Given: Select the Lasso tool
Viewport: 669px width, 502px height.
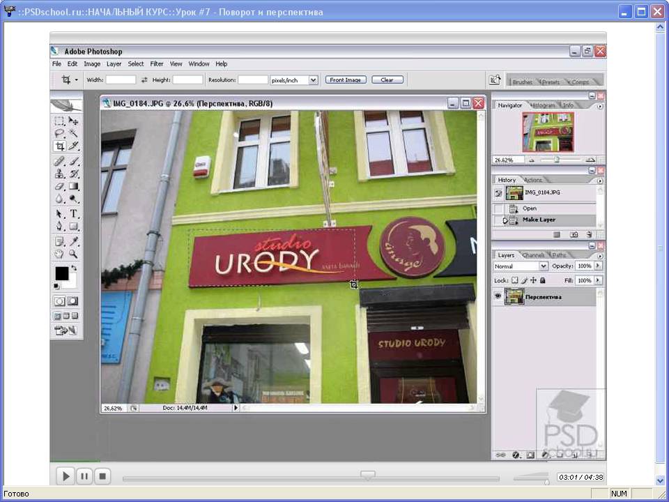Looking at the screenshot, I should [x=60, y=134].
